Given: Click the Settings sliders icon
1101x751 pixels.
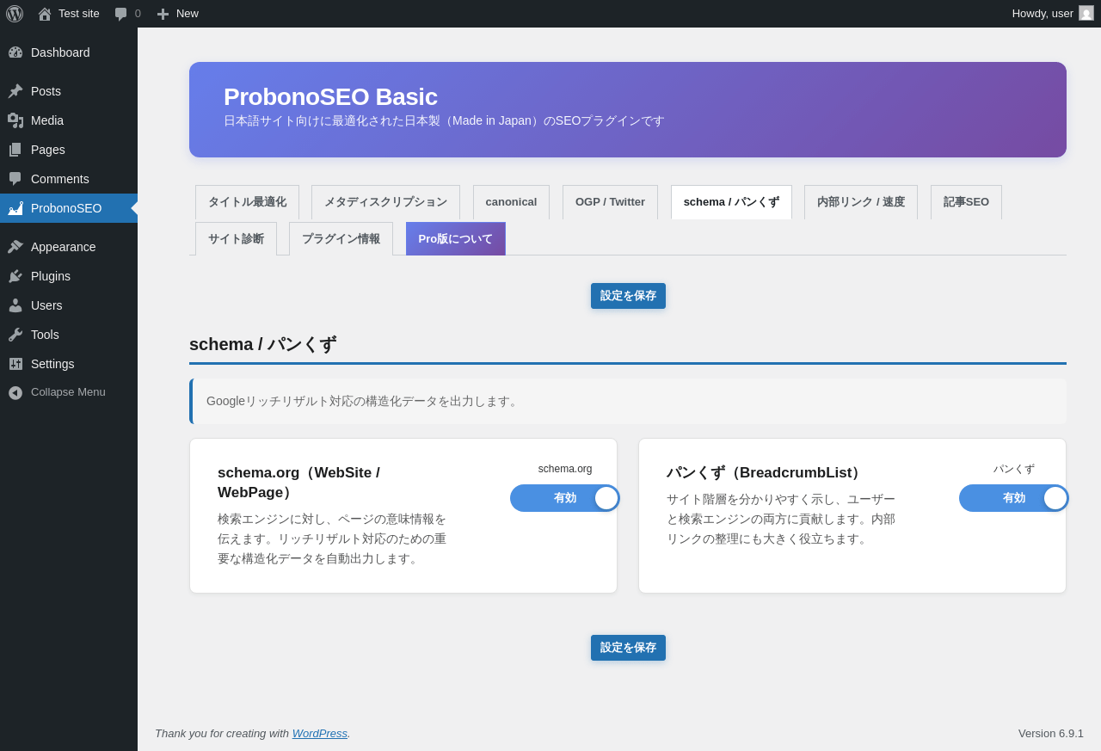Looking at the screenshot, I should coord(15,364).
